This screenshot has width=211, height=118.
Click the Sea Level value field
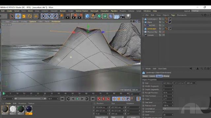pyautogui.click(x=168, y=102)
